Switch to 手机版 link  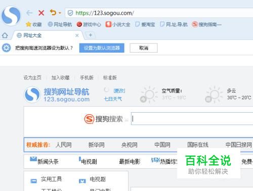(87, 78)
